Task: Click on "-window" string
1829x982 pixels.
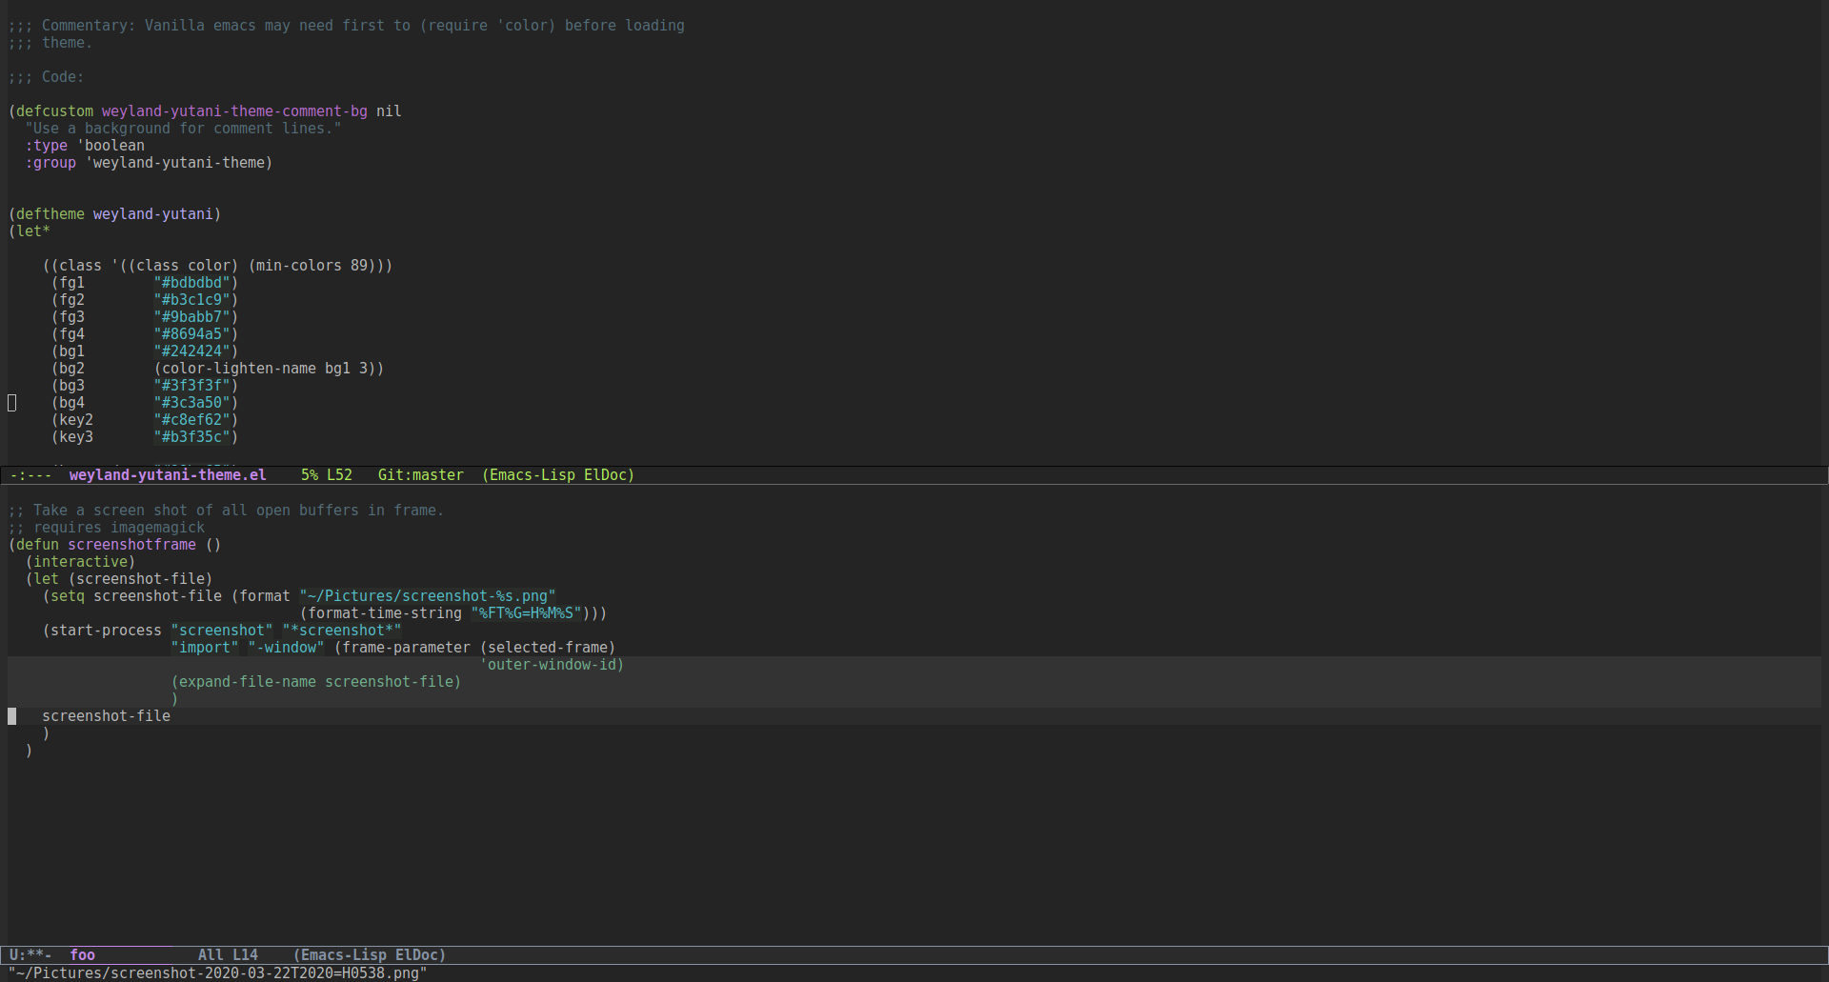Action: [286, 647]
